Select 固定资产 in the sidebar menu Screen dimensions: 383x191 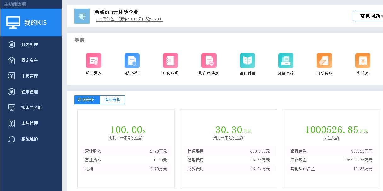pos(31,60)
